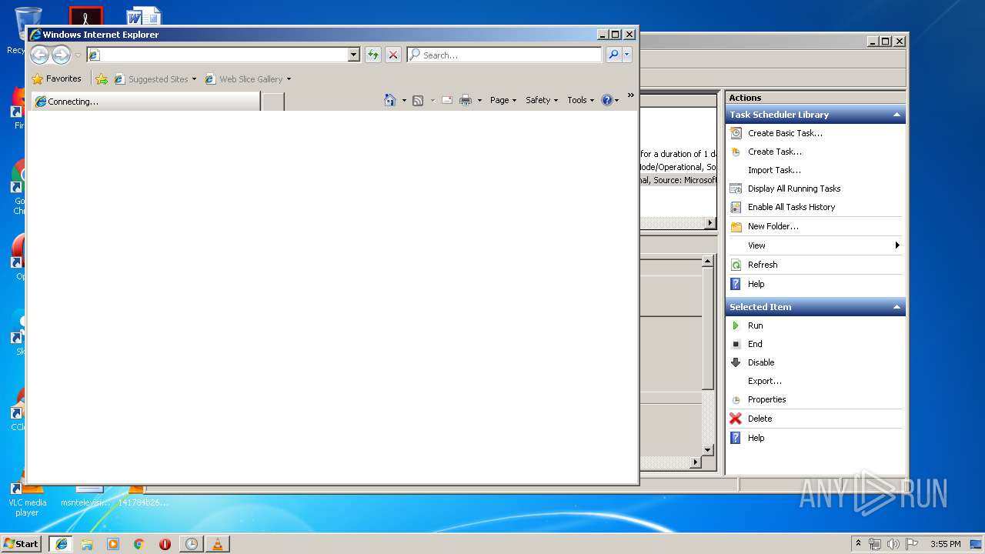The width and height of the screenshot is (985, 554).
Task: Click Help under Task Scheduler Library
Action: [x=756, y=284]
